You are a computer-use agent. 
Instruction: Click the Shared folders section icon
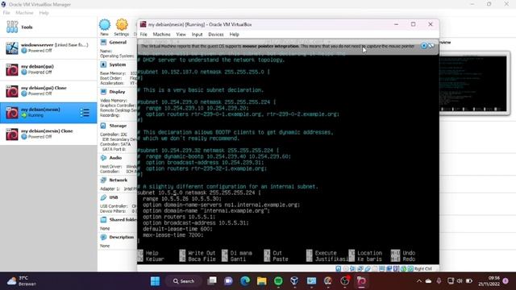(x=103, y=219)
